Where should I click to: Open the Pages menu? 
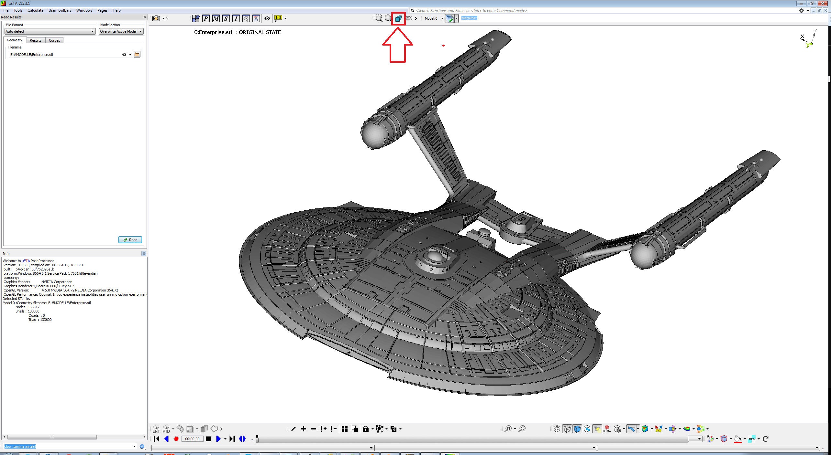(102, 10)
